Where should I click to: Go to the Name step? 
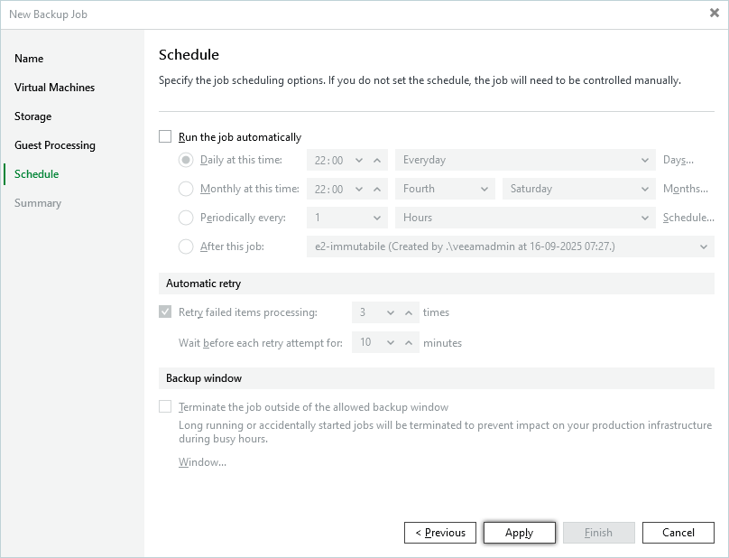(x=29, y=59)
